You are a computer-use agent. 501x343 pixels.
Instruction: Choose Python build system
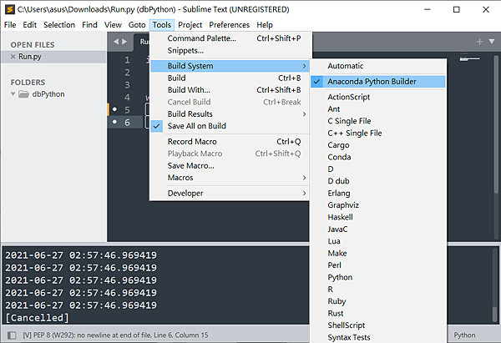coord(378,277)
